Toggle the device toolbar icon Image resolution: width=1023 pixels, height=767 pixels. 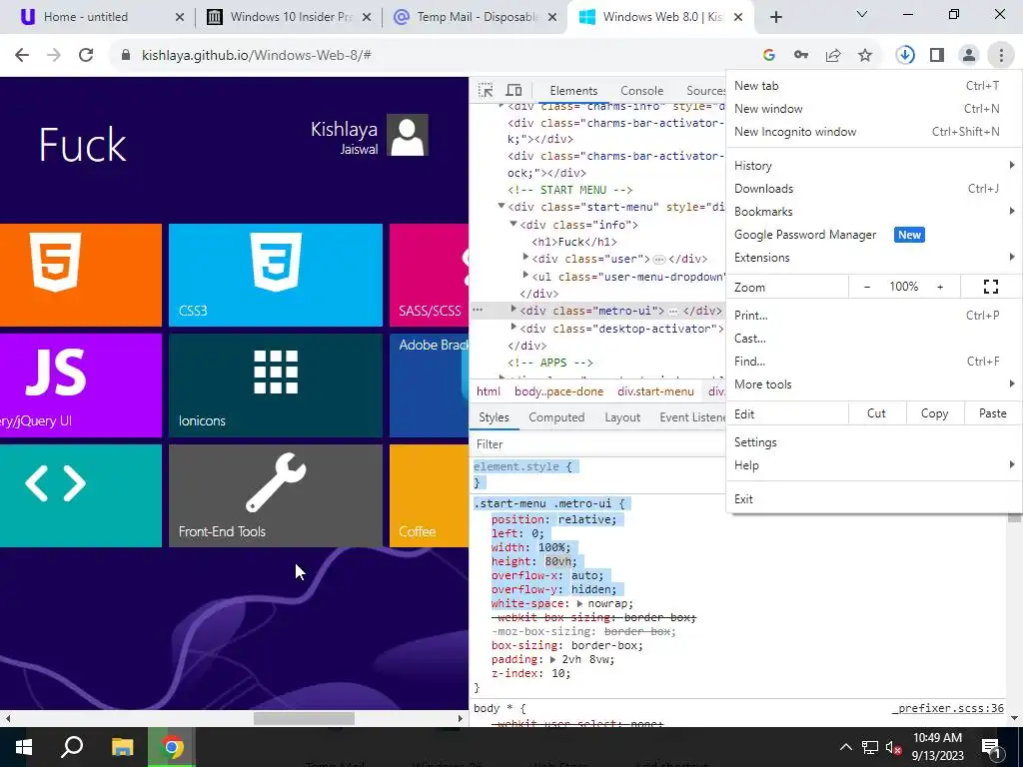pyautogui.click(x=514, y=90)
